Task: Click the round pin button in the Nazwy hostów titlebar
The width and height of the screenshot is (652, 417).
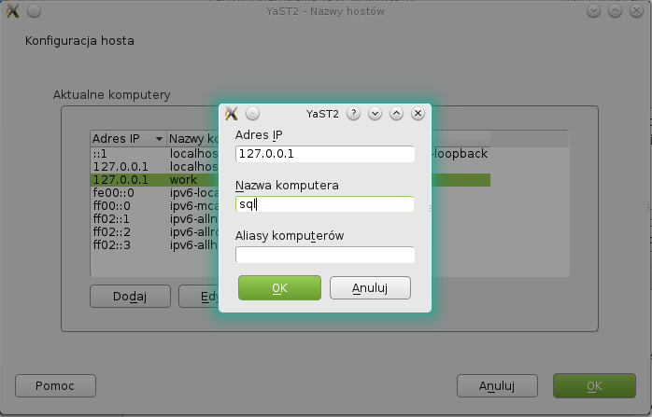Action: pos(34,11)
